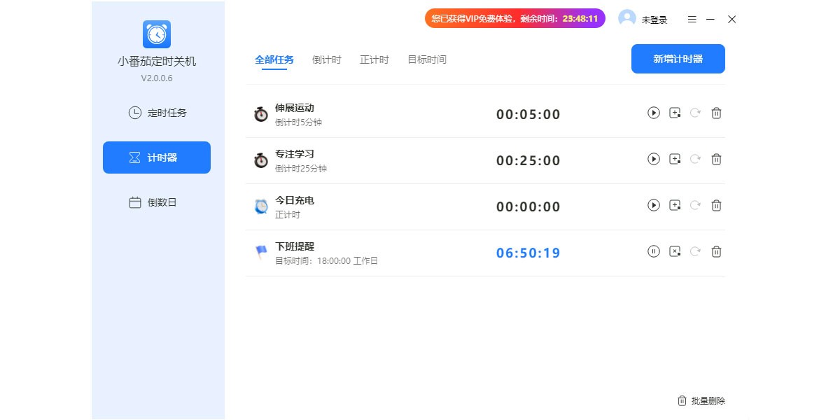
Task: Pause the 下班提醒 countdown
Action: point(654,251)
